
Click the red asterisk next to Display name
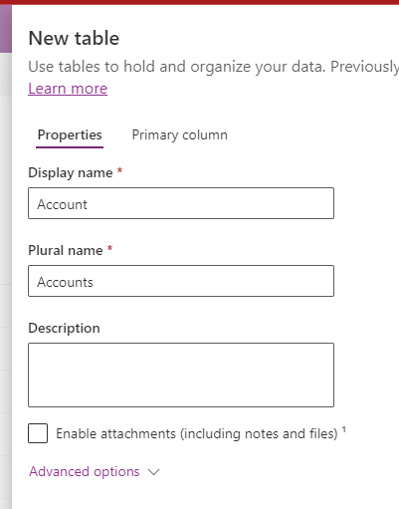point(120,170)
